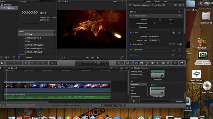Image resolution: width=213 pixels, height=119 pixels.
Task: Open the Themes browser icon
Action: (x=168, y=63)
